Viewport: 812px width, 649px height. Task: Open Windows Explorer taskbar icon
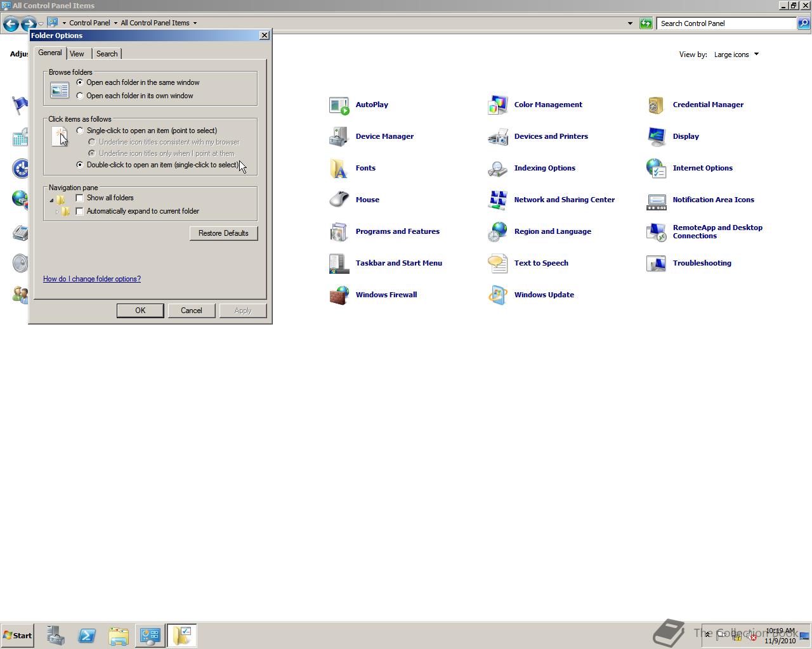click(x=119, y=636)
